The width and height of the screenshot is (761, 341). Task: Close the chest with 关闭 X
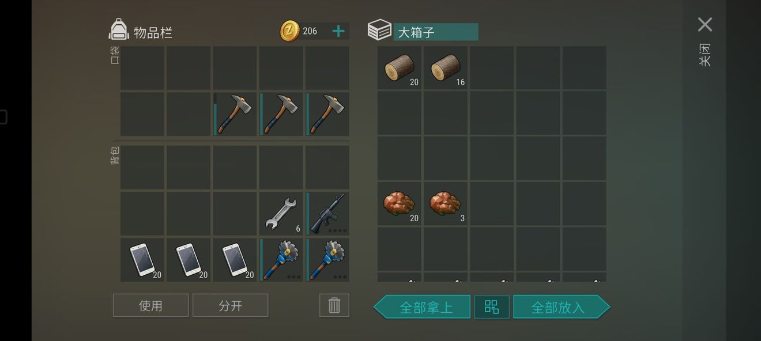[x=705, y=25]
